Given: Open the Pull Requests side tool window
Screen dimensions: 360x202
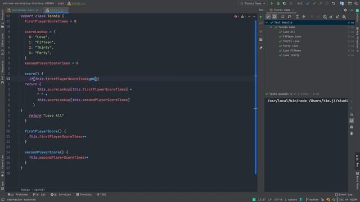Looking at the screenshot, I should click(x=2, y=72).
